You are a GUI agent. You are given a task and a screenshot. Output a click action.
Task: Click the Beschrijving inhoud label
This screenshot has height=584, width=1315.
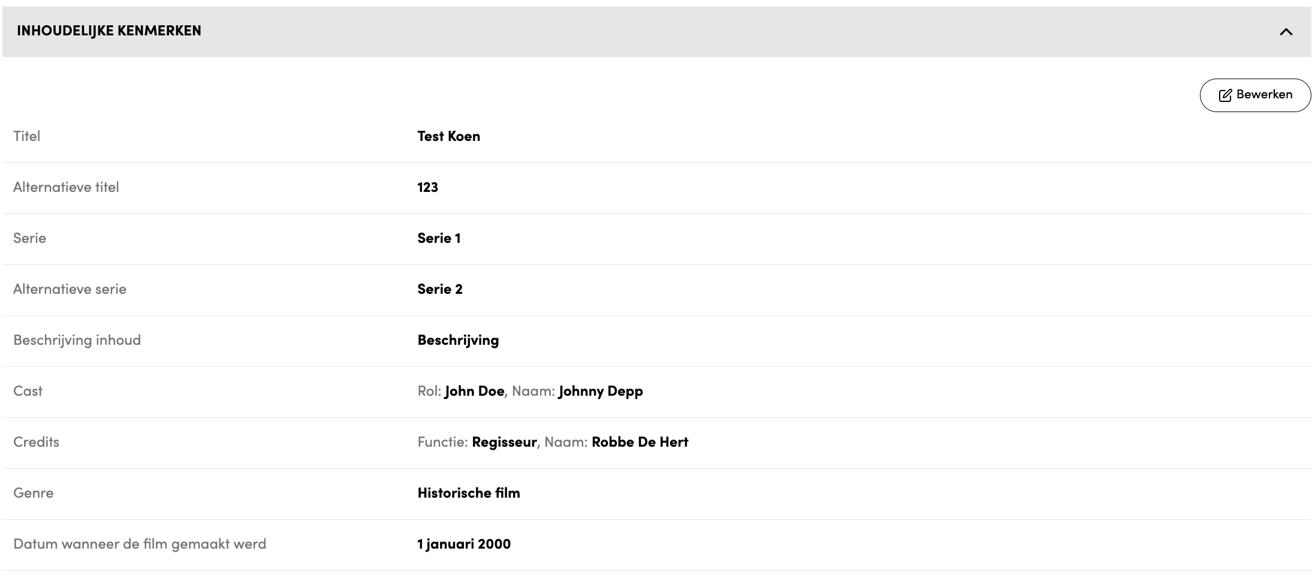(77, 340)
